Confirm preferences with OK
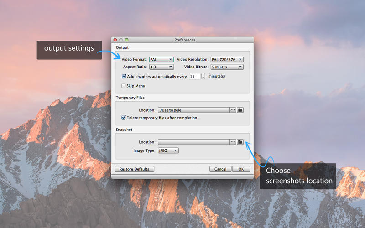365x228 pixels. coord(241,169)
